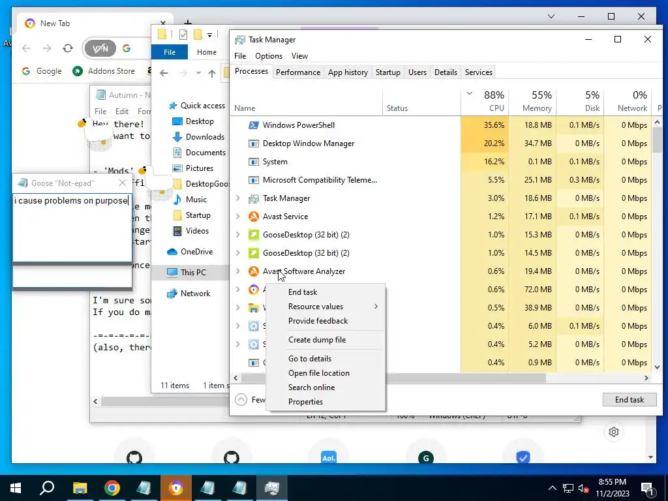This screenshot has height=501, width=668.
Task: Click the Task Manager process row icon
Action: point(254,198)
